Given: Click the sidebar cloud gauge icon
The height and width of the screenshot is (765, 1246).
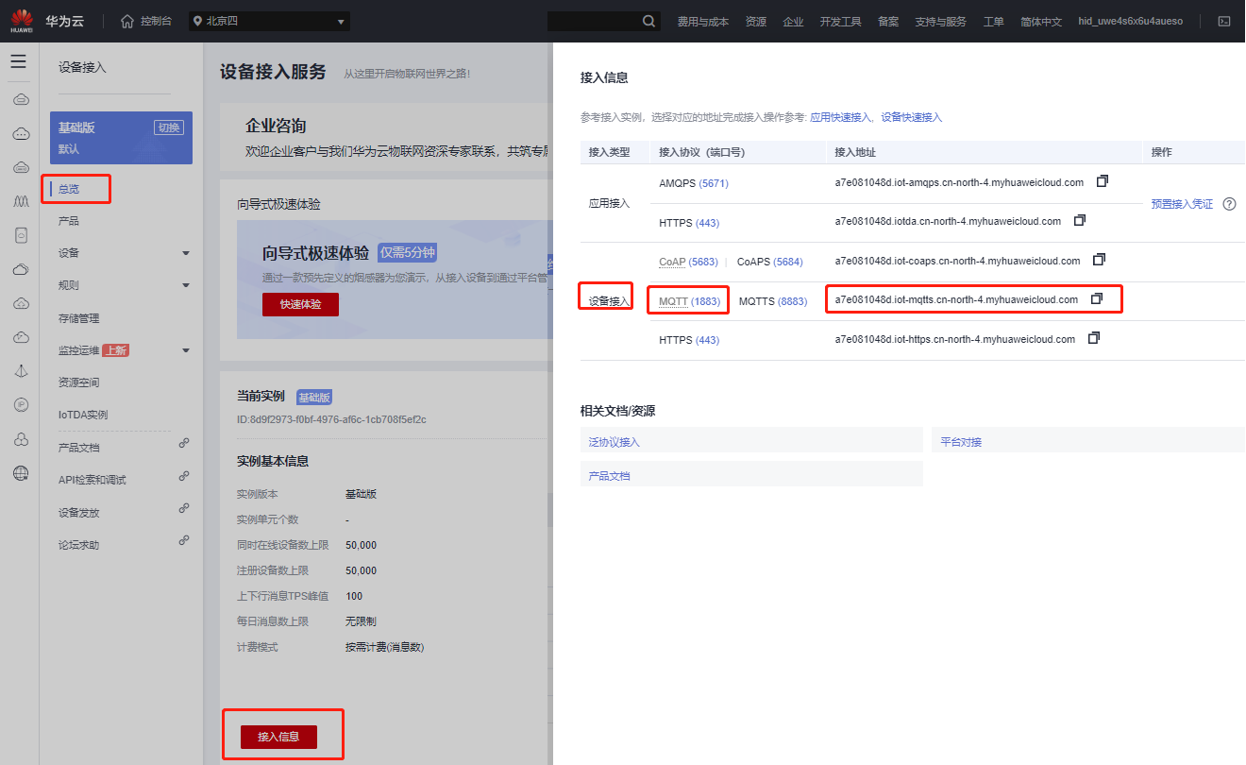Looking at the screenshot, I should [20, 337].
